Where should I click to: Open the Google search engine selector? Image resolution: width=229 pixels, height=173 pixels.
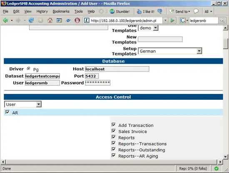(184, 20)
